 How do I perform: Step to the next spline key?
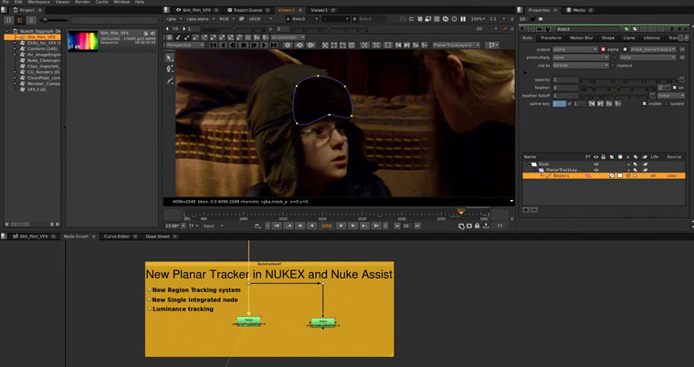point(601,104)
